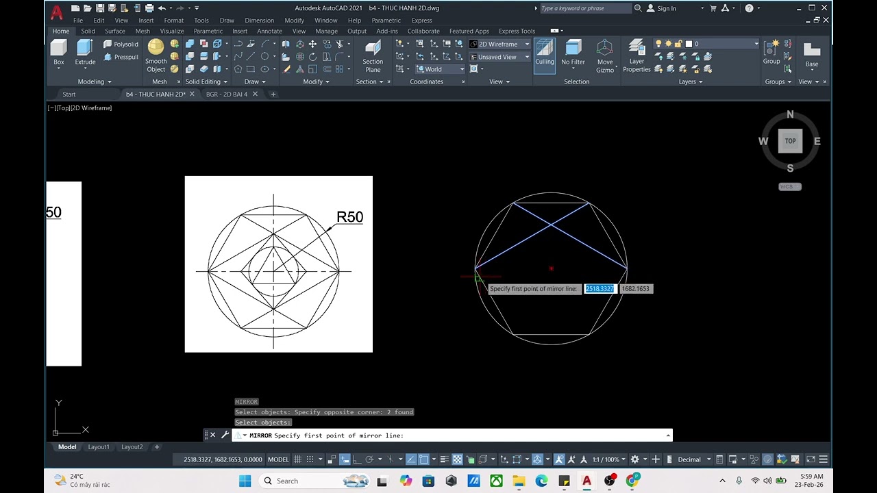877x493 pixels.
Task: Click the TOP face of the ViewCube
Action: pos(790,141)
